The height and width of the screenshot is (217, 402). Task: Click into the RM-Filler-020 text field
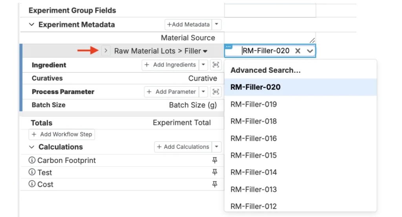click(267, 51)
